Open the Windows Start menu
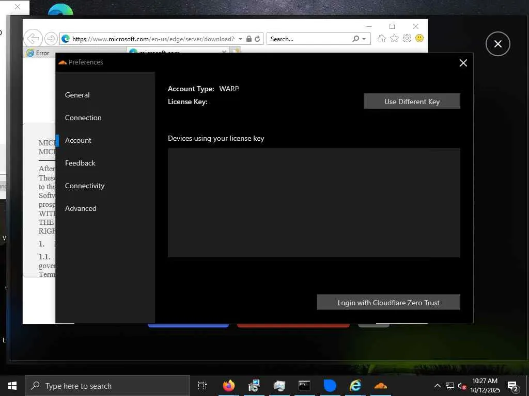The height and width of the screenshot is (396, 529). pos(12,386)
